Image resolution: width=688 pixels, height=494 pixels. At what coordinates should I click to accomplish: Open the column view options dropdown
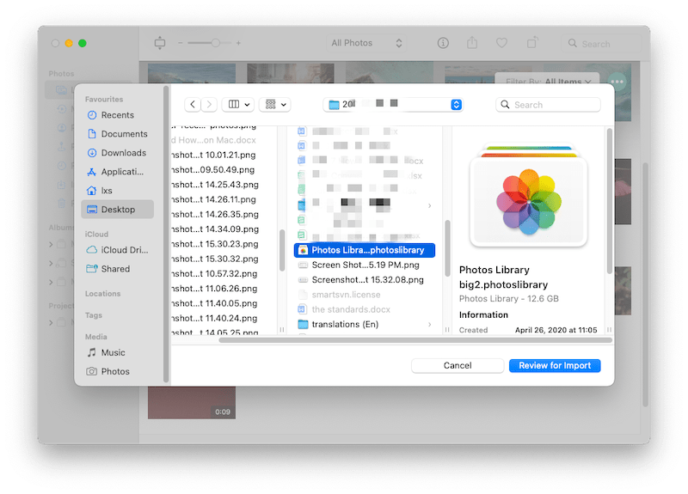(238, 104)
